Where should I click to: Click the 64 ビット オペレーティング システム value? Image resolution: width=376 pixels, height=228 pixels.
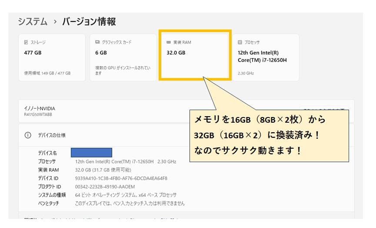coord(126,195)
